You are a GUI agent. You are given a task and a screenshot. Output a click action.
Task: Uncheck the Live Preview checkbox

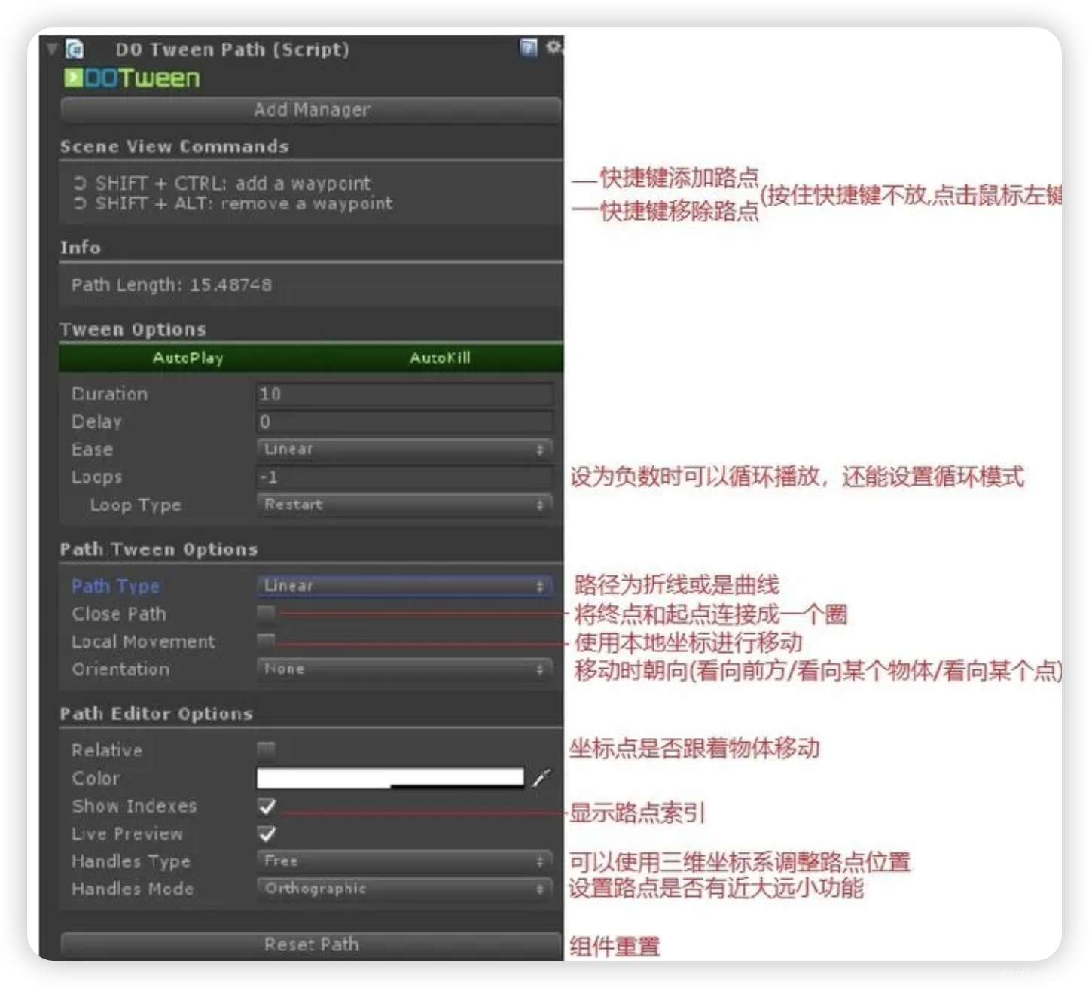(x=267, y=834)
